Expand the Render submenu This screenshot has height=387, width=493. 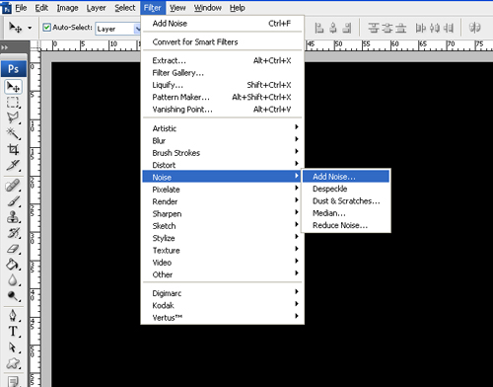pyautogui.click(x=222, y=201)
